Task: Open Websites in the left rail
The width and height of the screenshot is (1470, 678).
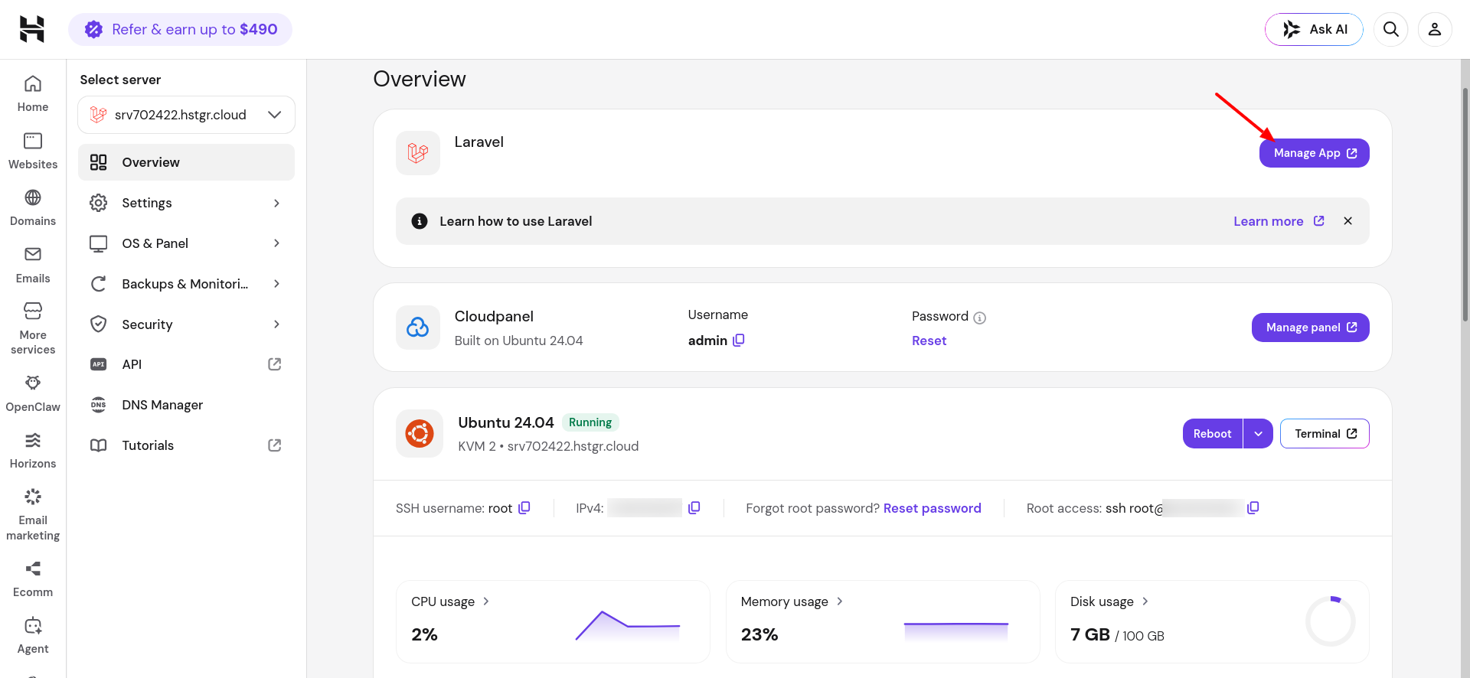Action: point(33,152)
